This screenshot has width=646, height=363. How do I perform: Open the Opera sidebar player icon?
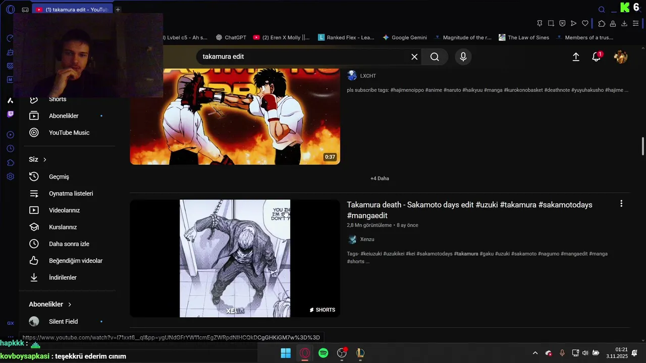click(x=10, y=135)
